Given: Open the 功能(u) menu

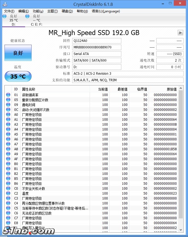Looking at the screenshot, I should pyautogui.click(x=38, y=11).
